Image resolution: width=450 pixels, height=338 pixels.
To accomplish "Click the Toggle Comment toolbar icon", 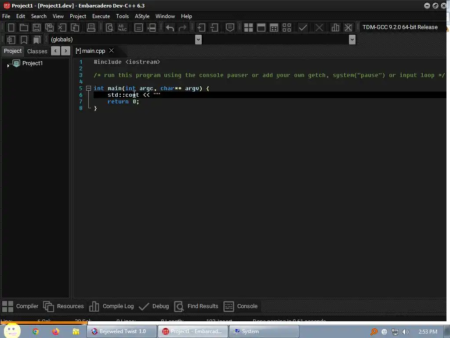I will (x=230, y=28).
